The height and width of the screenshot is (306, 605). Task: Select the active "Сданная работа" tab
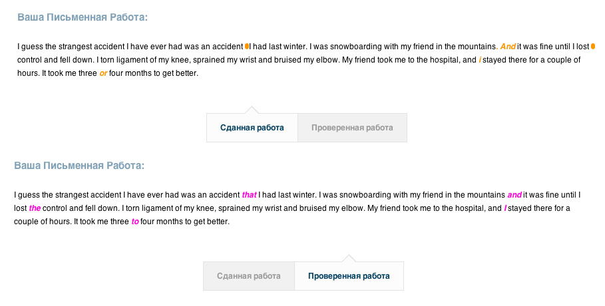(x=252, y=128)
